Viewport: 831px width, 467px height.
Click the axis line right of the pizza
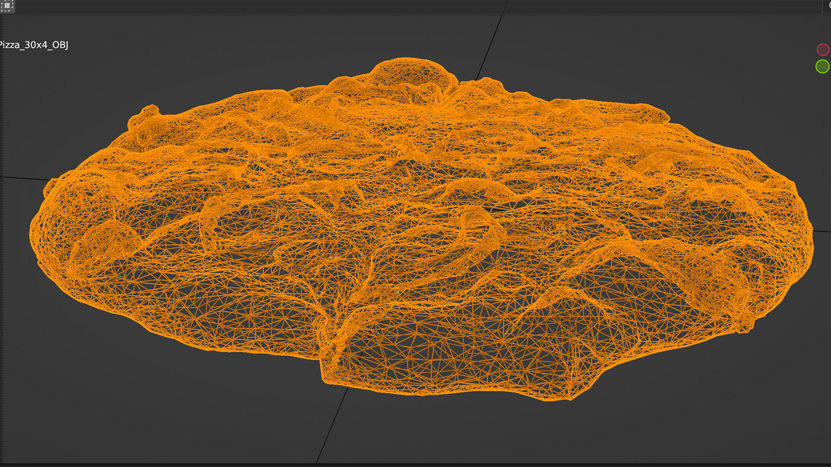tap(822, 231)
